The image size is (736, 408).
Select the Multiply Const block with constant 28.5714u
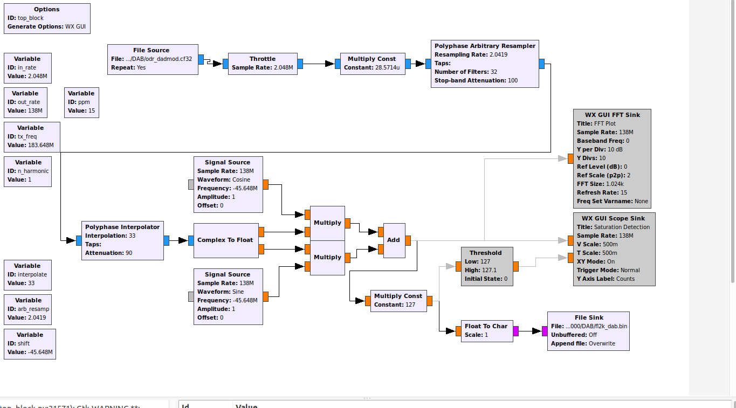tap(372, 64)
